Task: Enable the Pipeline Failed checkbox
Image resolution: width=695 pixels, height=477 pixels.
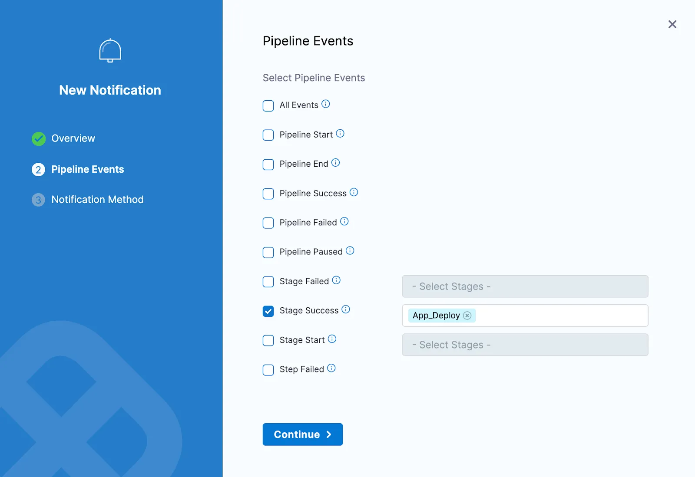Action: coord(268,223)
